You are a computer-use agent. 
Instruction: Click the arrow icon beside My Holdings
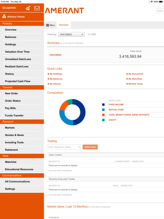click(x=48, y=74)
